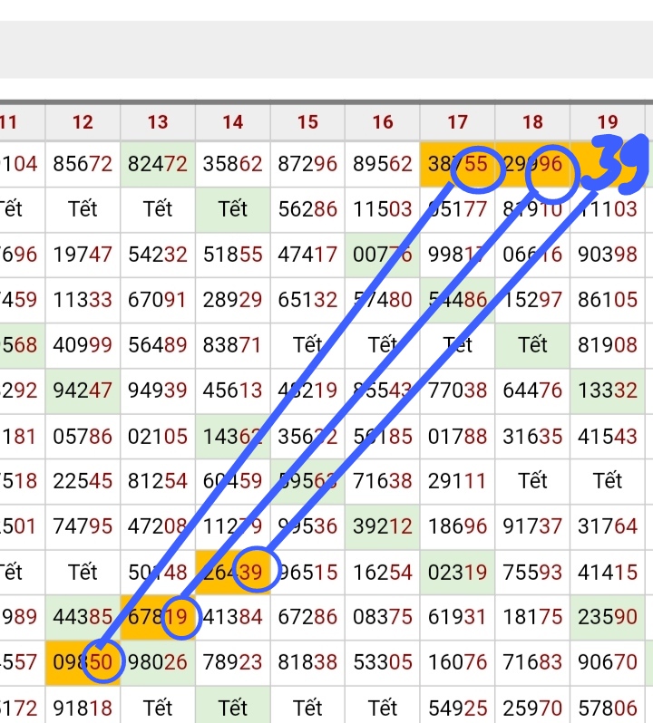
Task: Select the green cell 13332
Action: pyautogui.click(x=608, y=390)
